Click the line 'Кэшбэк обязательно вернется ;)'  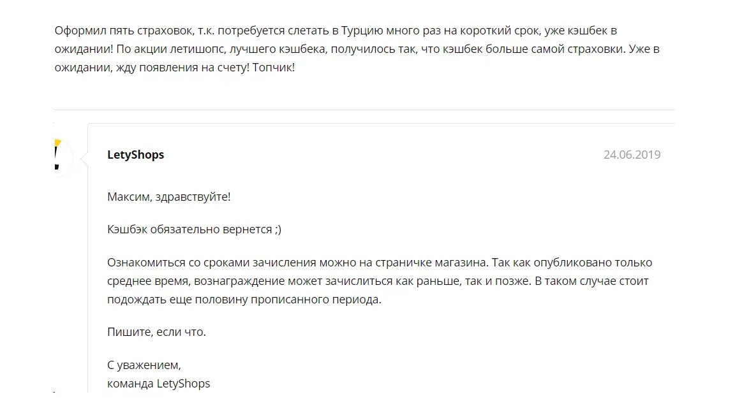coord(194,229)
